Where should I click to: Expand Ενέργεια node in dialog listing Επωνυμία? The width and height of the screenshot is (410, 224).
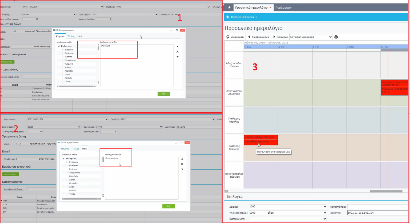(62, 50)
